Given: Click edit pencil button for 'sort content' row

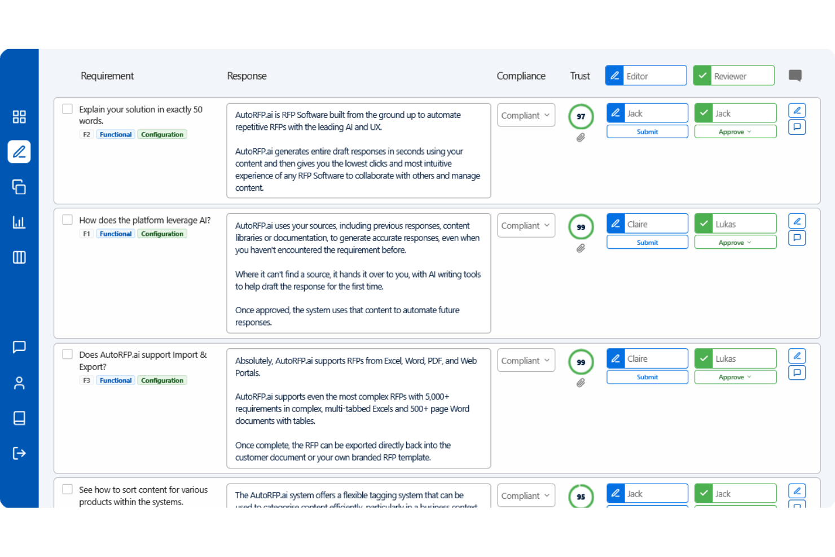Looking at the screenshot, I should [x=797, y=491].
